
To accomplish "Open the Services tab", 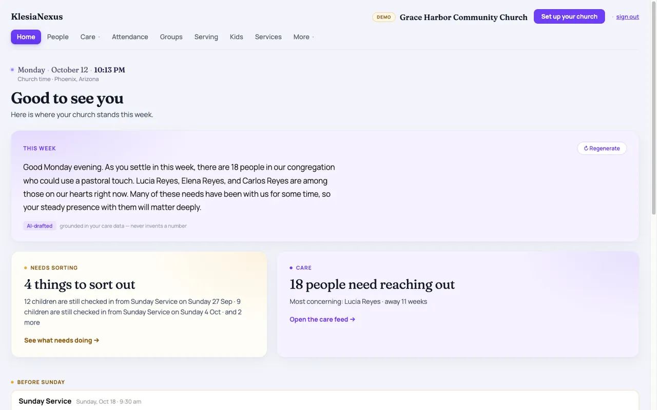I will click(x=268, y=37).
